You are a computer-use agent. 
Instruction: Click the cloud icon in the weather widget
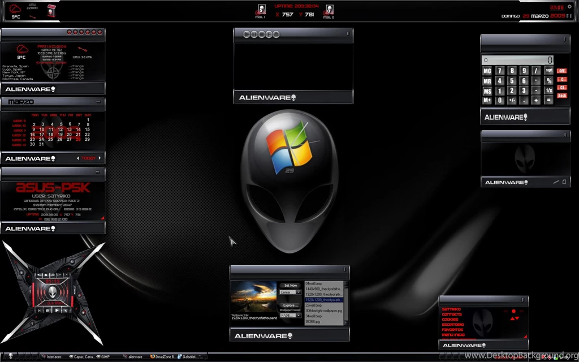pos(22,50)
